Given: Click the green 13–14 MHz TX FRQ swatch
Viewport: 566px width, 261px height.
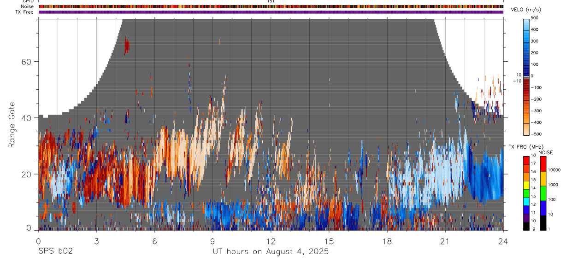Looking at the screenshot, I should 526,192.
